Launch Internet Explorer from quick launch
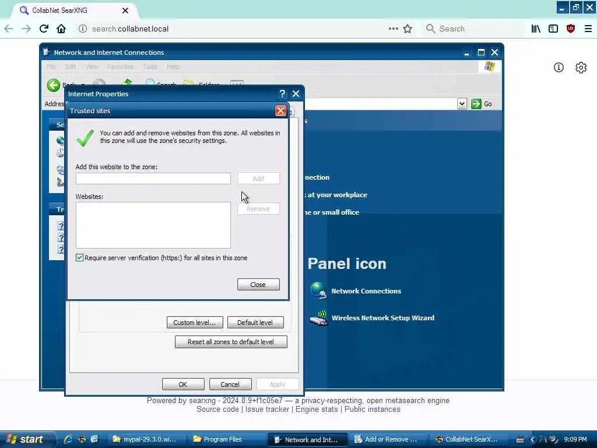Image resolution: width=597 pixels, height=448 pixels. click(68, 439)
